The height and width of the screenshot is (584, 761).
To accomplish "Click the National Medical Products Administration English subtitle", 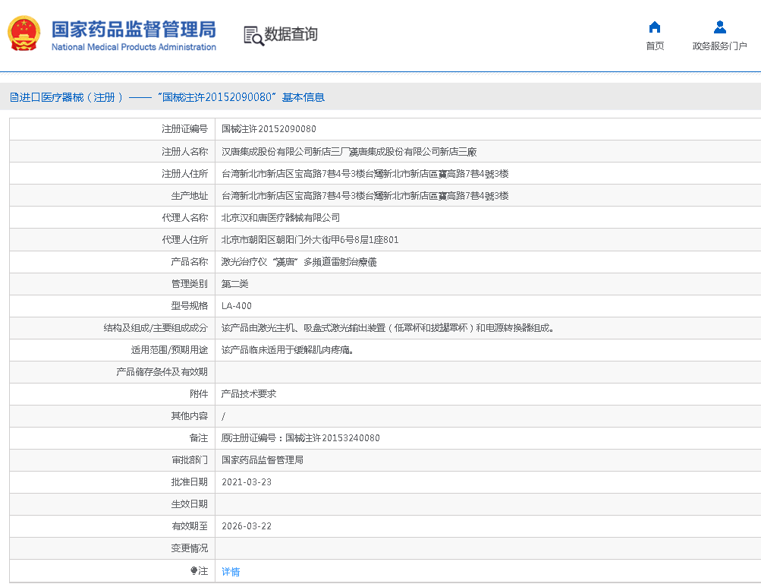I will pyautogui.click(x=134, y=47).
